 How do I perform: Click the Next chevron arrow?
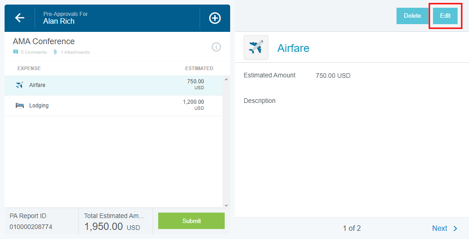[455, 229]
